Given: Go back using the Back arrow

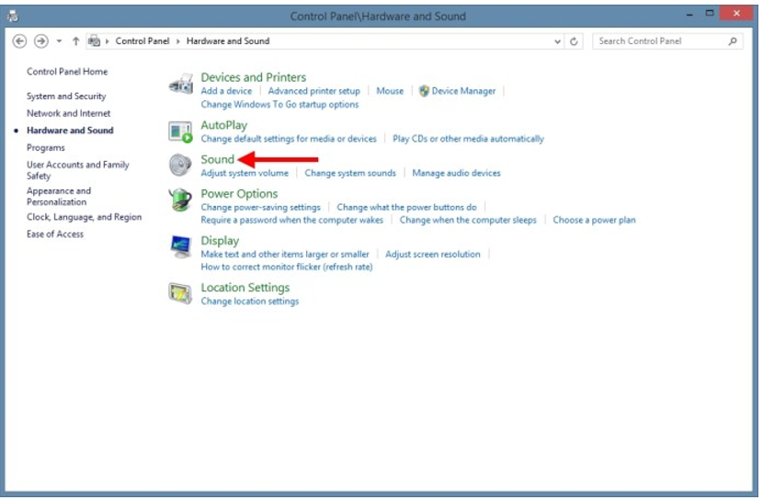Looking at the screenshot, I should (19, 41).
